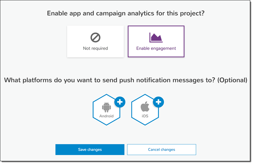Screen dimensions: 253x164
Task: Click the 'Not required' text label
Action: (95, 48)
